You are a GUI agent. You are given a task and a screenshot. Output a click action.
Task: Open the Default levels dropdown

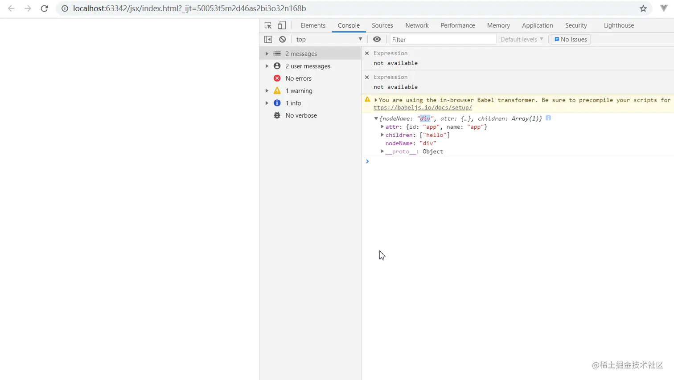click(522, 39)
